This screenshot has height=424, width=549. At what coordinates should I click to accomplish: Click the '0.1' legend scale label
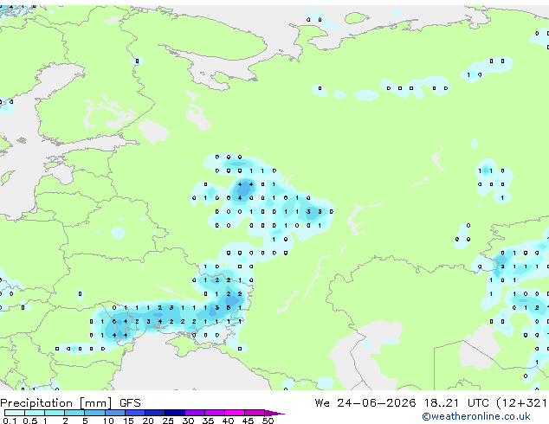[10, 421]
